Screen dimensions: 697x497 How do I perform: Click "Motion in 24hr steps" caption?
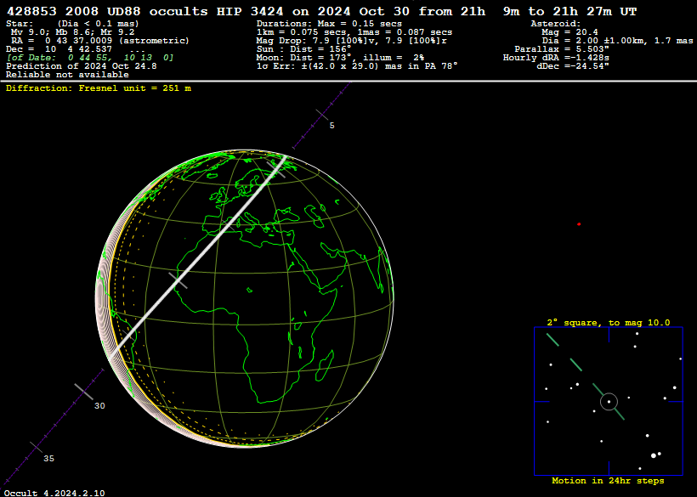coord(608,481)
